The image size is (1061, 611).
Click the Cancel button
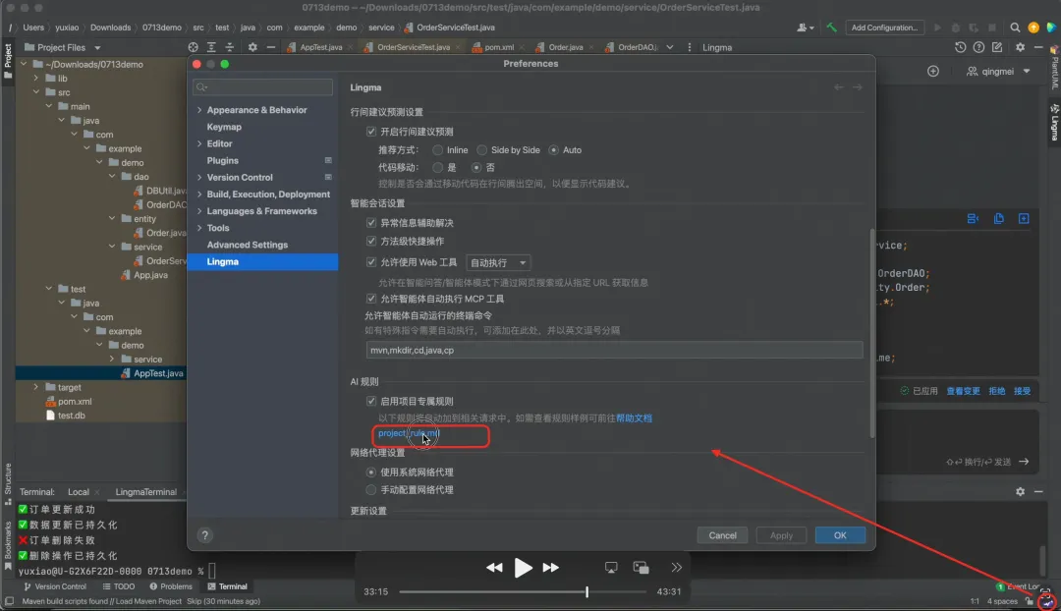722,535
